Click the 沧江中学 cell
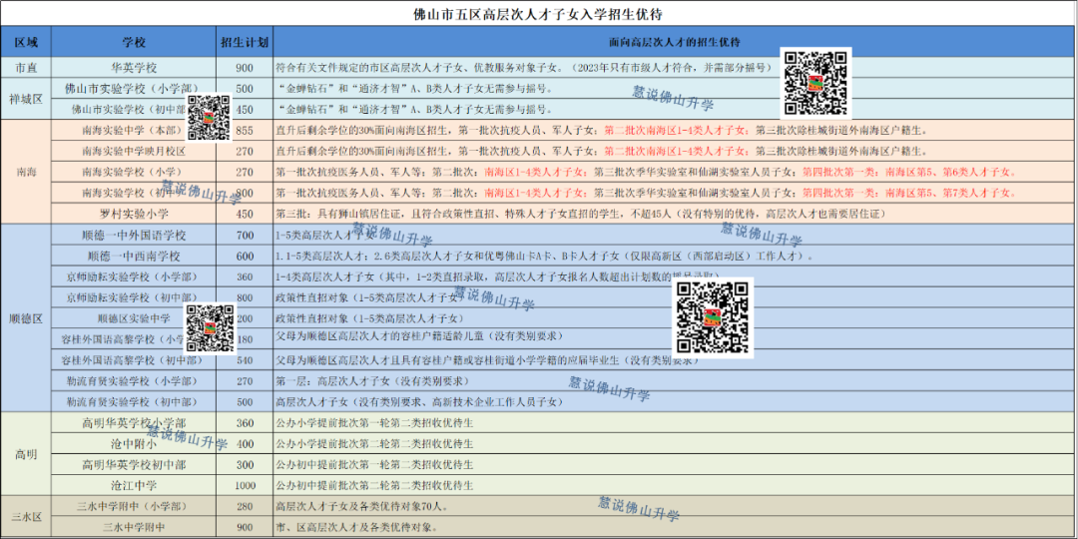 coord(134,485)
